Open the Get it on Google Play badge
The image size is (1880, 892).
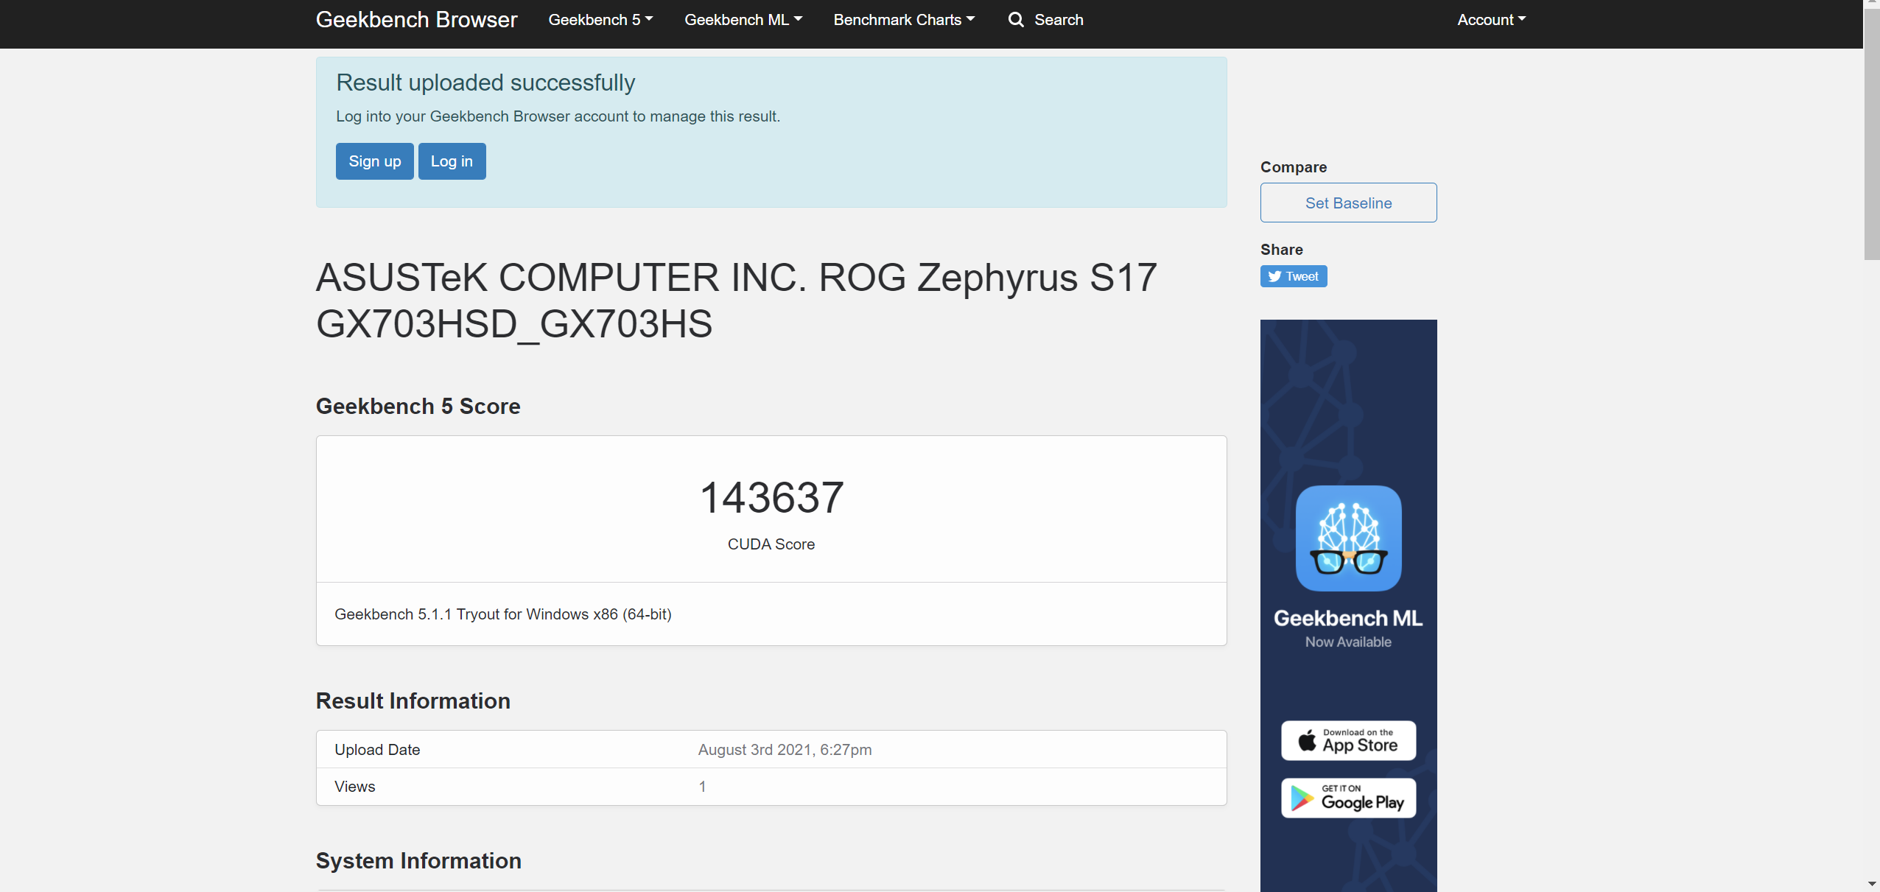click(x=1348, y=798)
